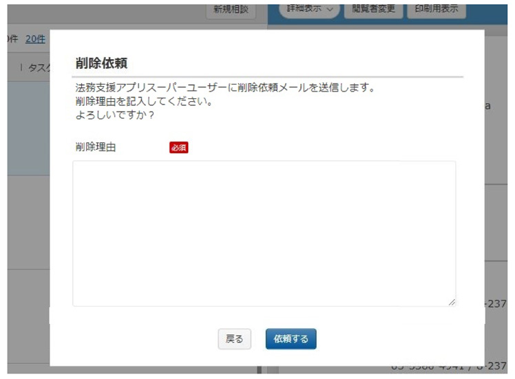Click the 削除理由を記入してください instruction line

143,102
